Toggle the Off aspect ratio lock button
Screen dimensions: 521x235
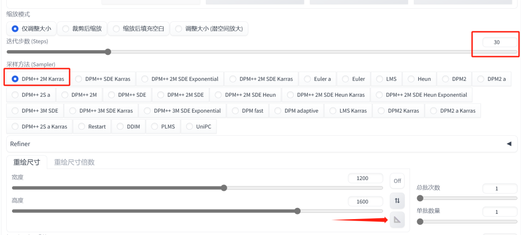point(397,181)
